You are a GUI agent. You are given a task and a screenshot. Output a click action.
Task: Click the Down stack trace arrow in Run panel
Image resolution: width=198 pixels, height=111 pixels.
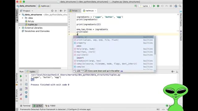coord(26,80)
